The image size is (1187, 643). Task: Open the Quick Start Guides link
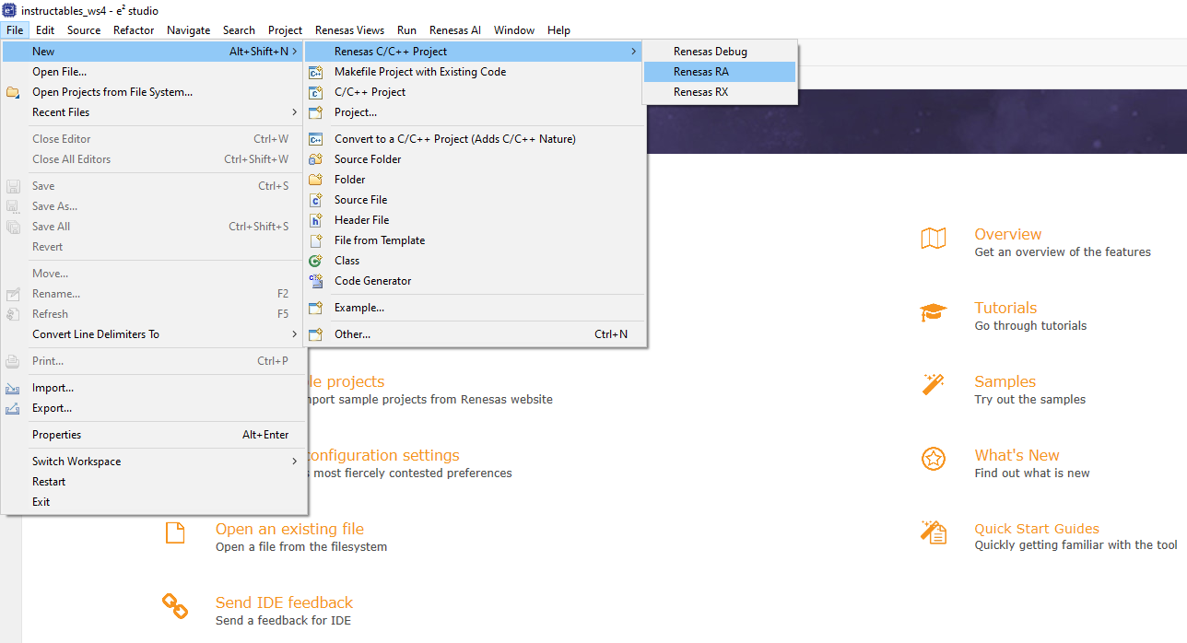coord(1037,529)
